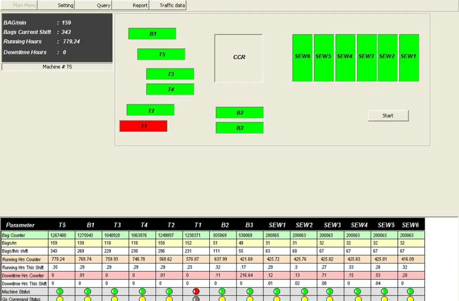Screen dimensions: 459x301
Task: Click the CCR control room box
Action: click(239, 58)
